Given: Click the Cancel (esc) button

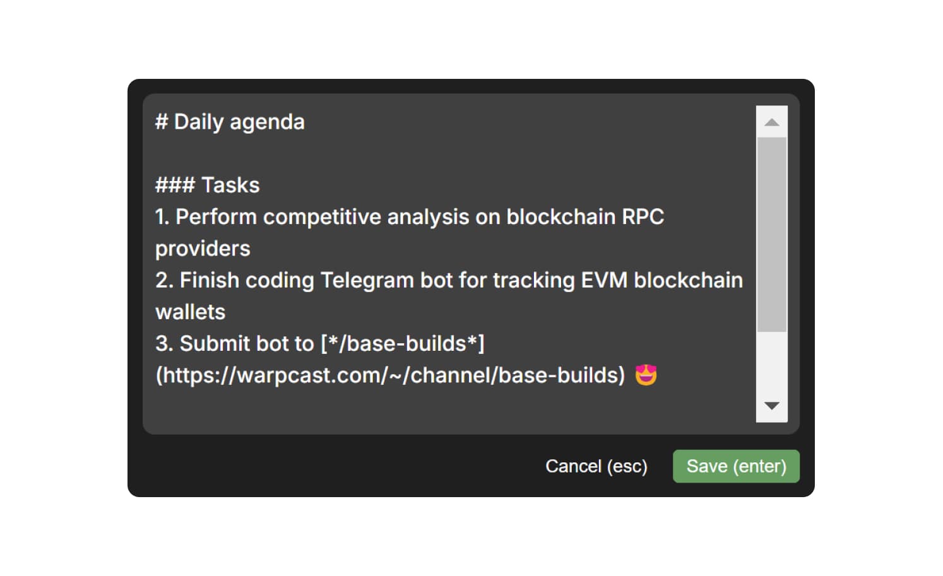Looking at the screenshot, I should click(596, 466).
